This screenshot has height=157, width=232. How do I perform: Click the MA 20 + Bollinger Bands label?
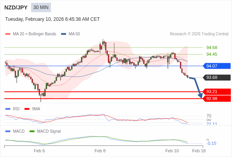coord(35,34)
